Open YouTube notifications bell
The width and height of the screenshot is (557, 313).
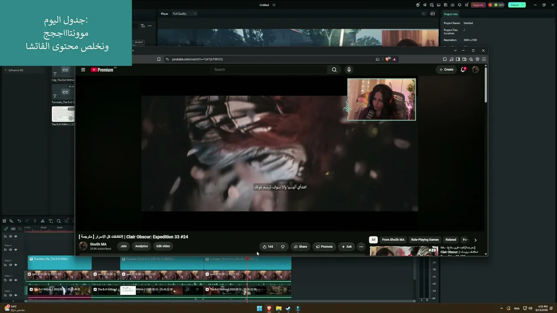pos(463,70)
